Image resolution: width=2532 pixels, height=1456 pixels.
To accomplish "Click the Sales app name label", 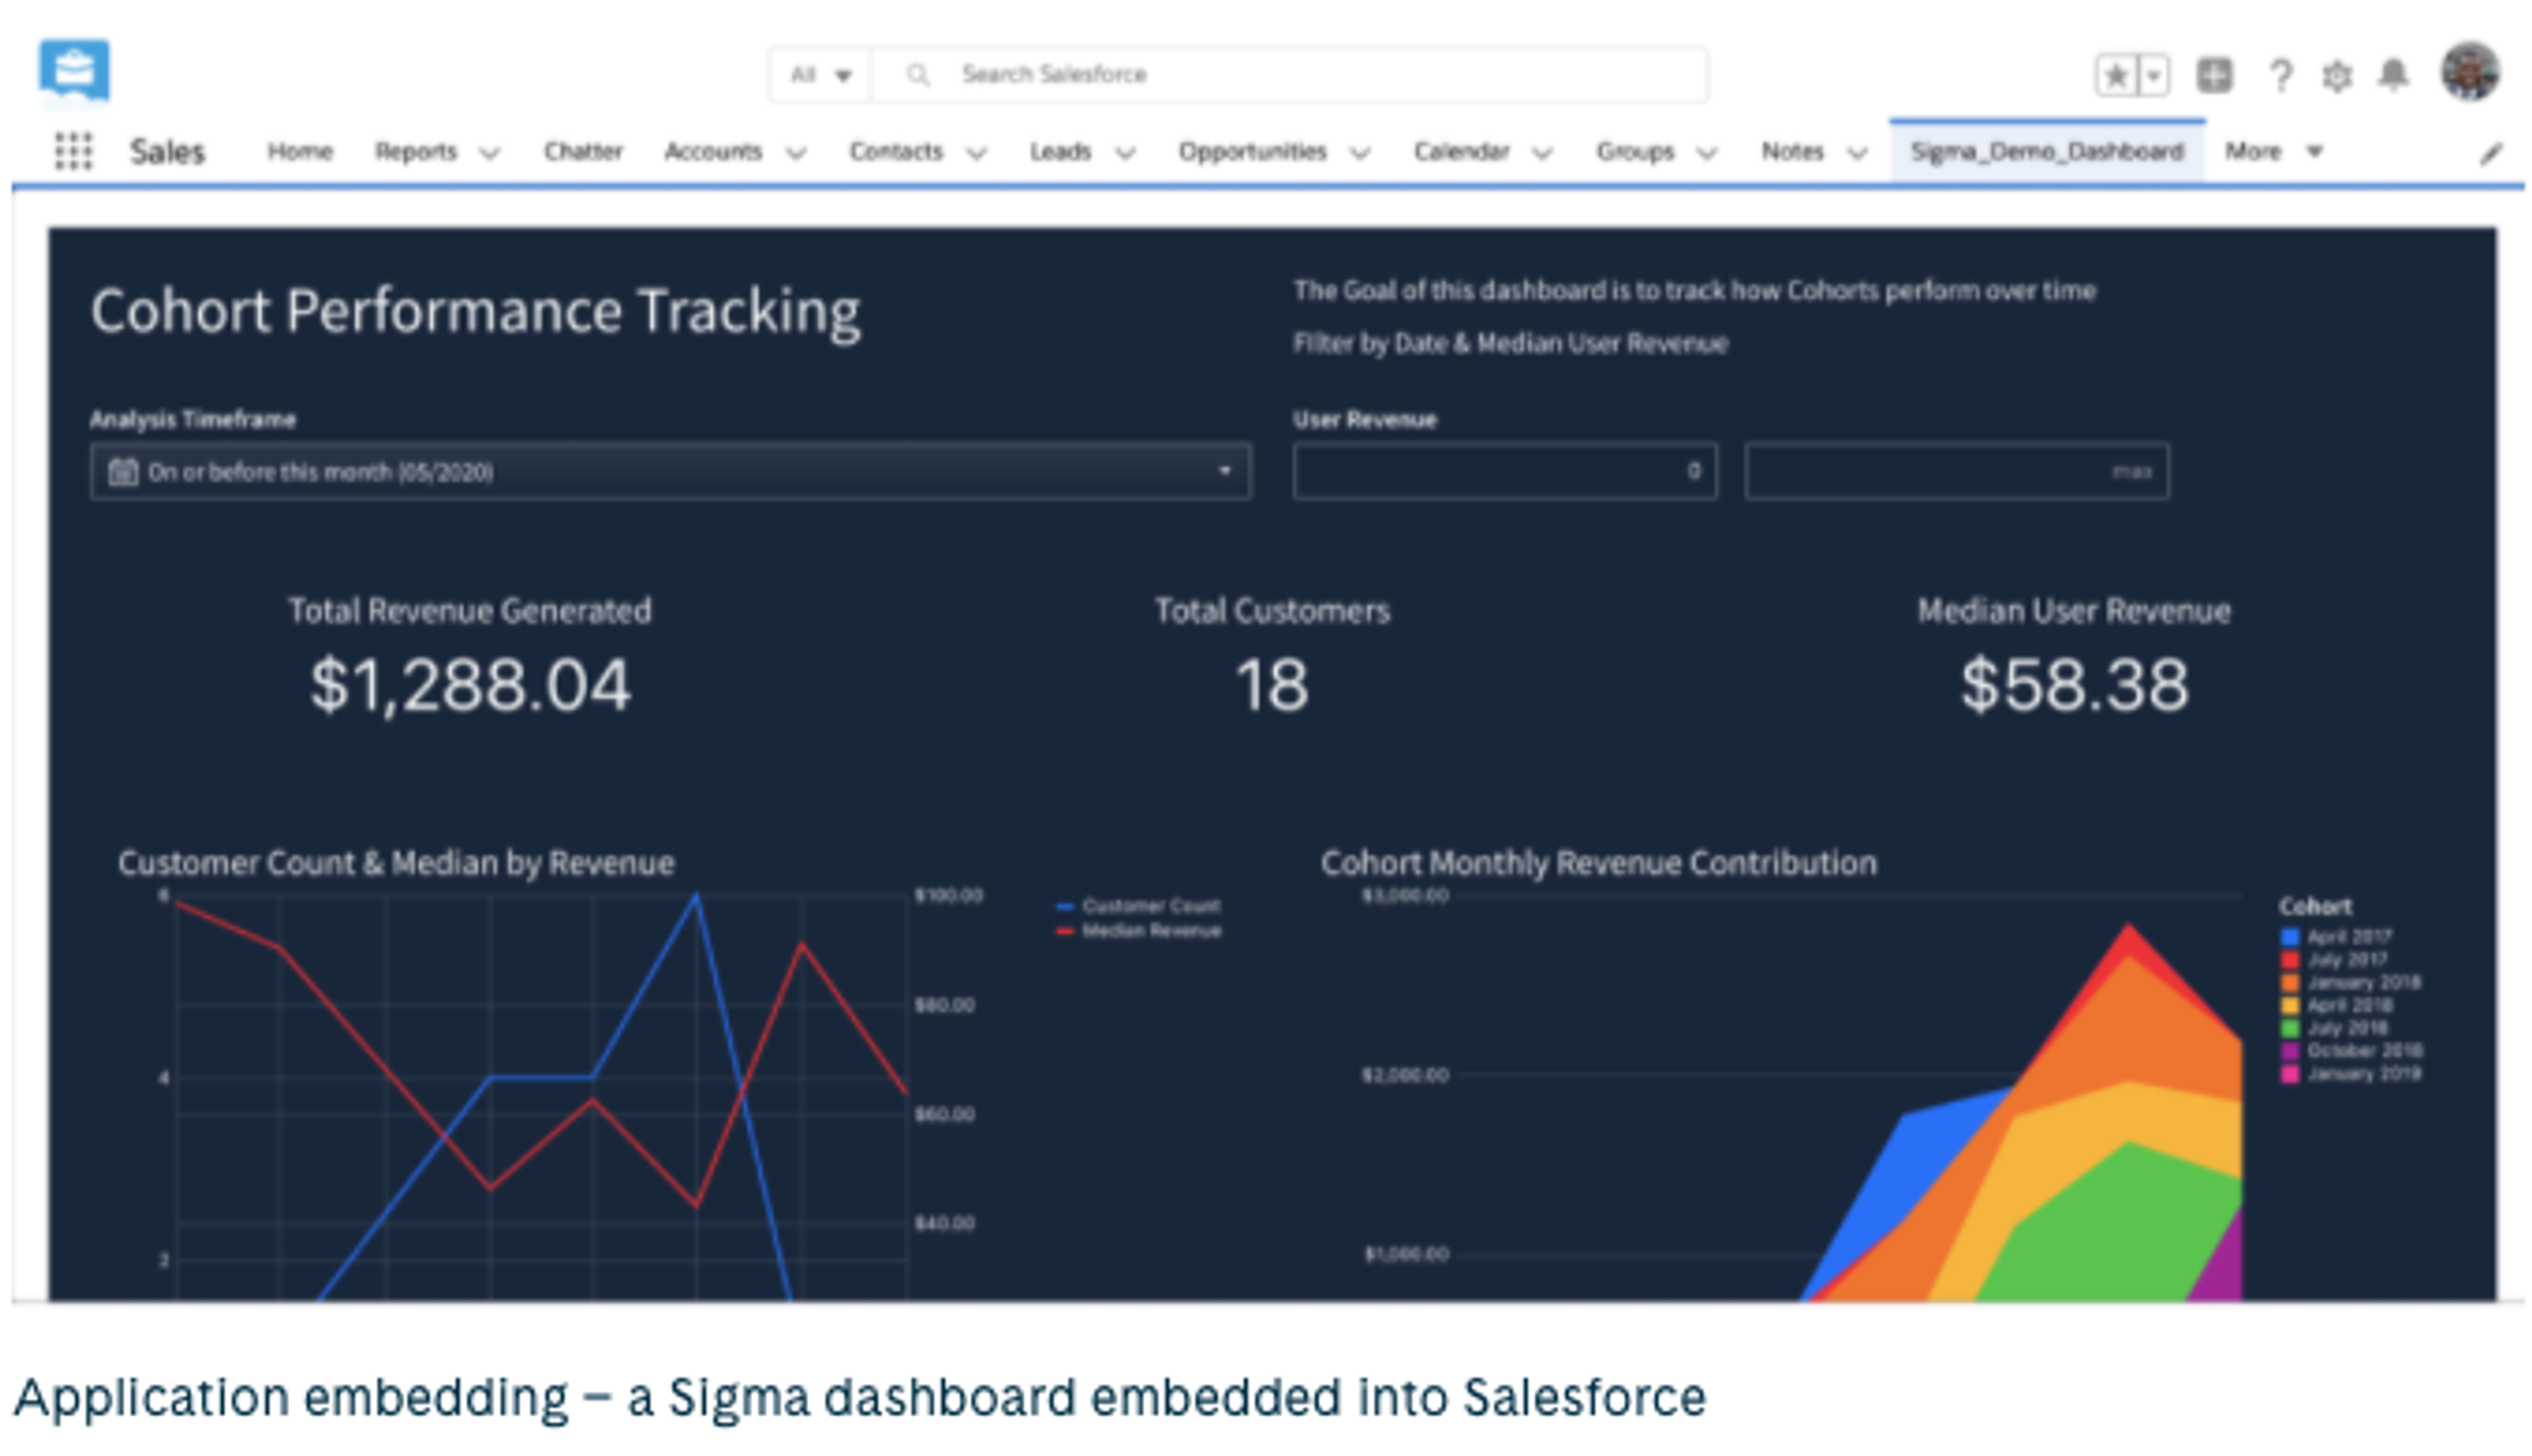I will pyautogui.click(x=167, y=152).
